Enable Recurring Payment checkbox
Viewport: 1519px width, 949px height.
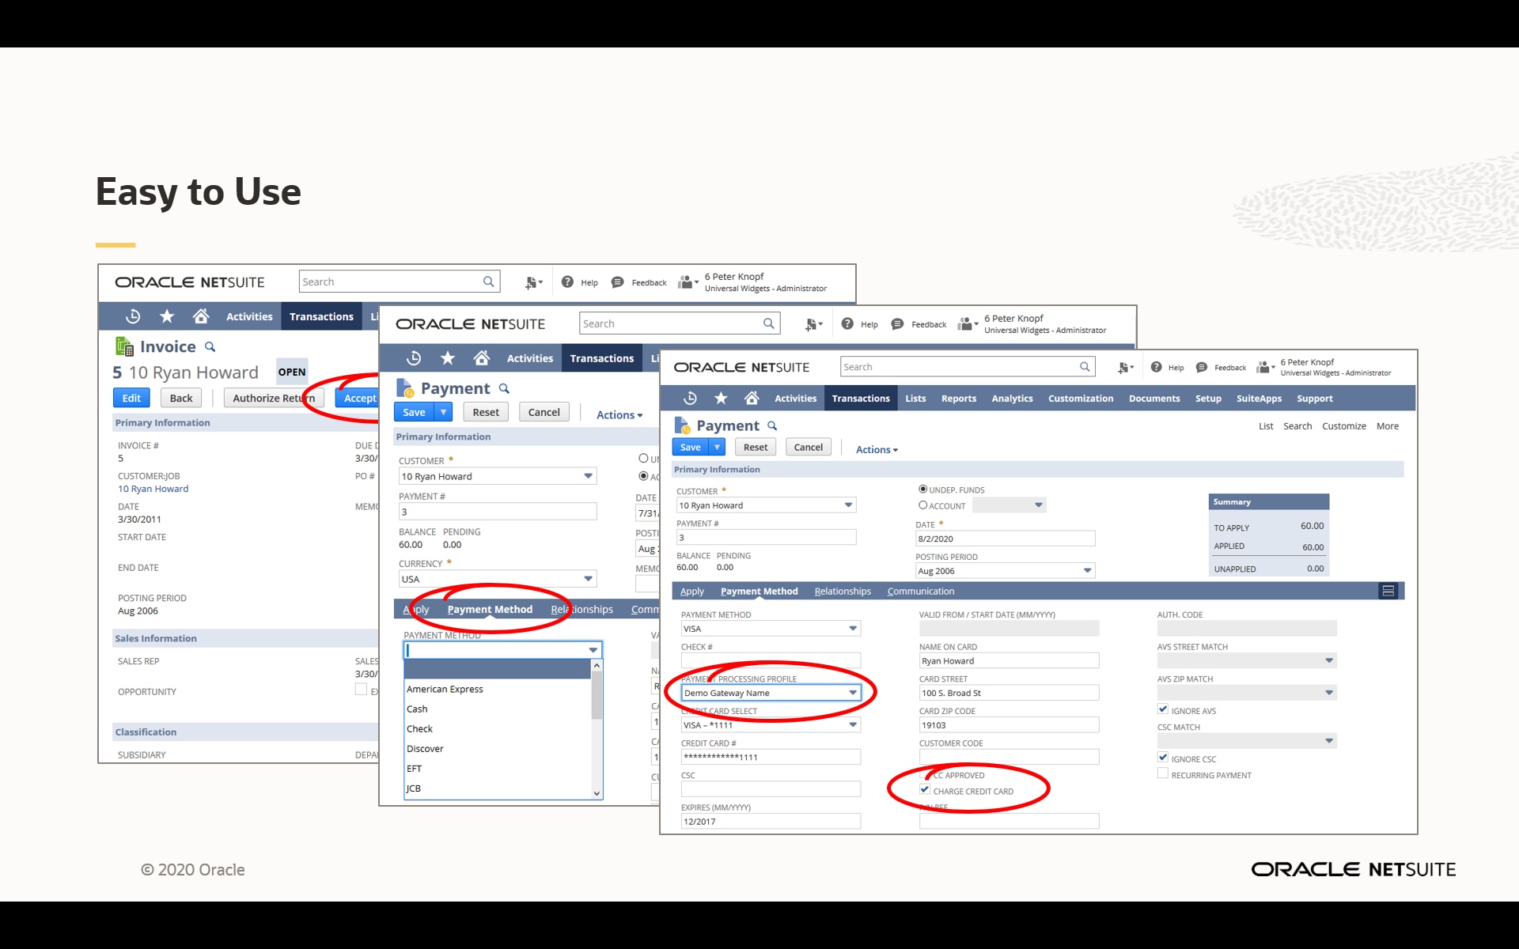pyautogui.click(x=1162, y=774)
